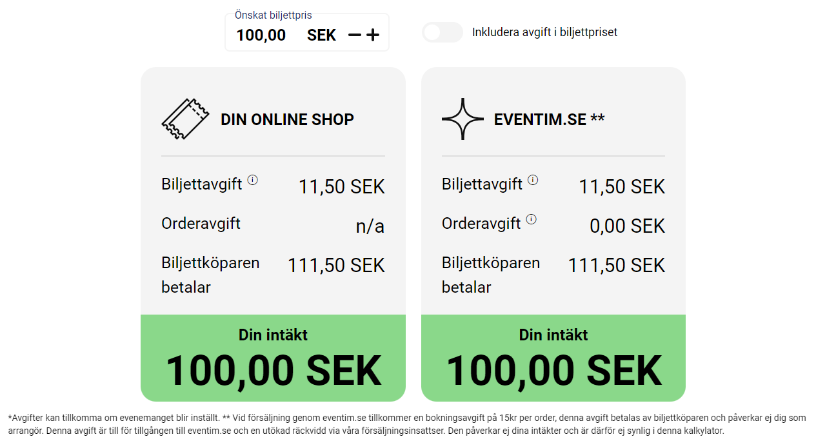This screenshot has height=439, width=816.
Task: Click the 111,50 SEK total in Online Shop card
Action: tap(336, 266)
